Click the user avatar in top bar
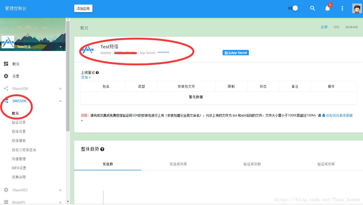Screen dimensions: 363x205 point(357,8)
